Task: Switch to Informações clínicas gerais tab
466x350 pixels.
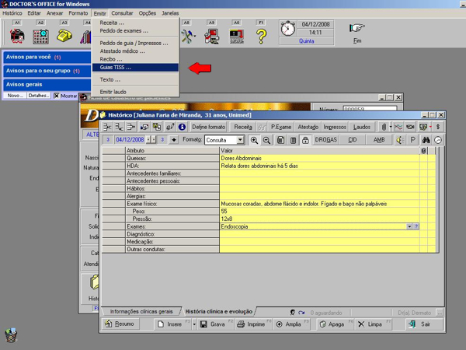Action: (140, 311)
